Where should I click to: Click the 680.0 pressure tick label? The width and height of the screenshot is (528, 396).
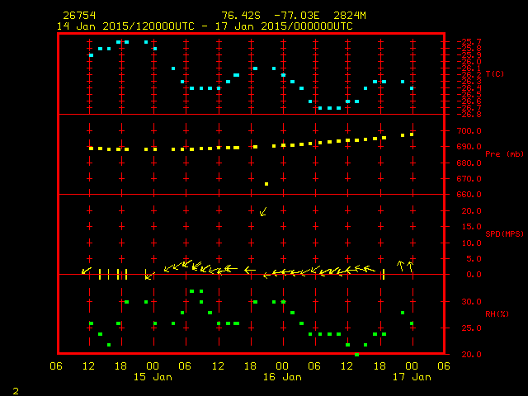469,163
